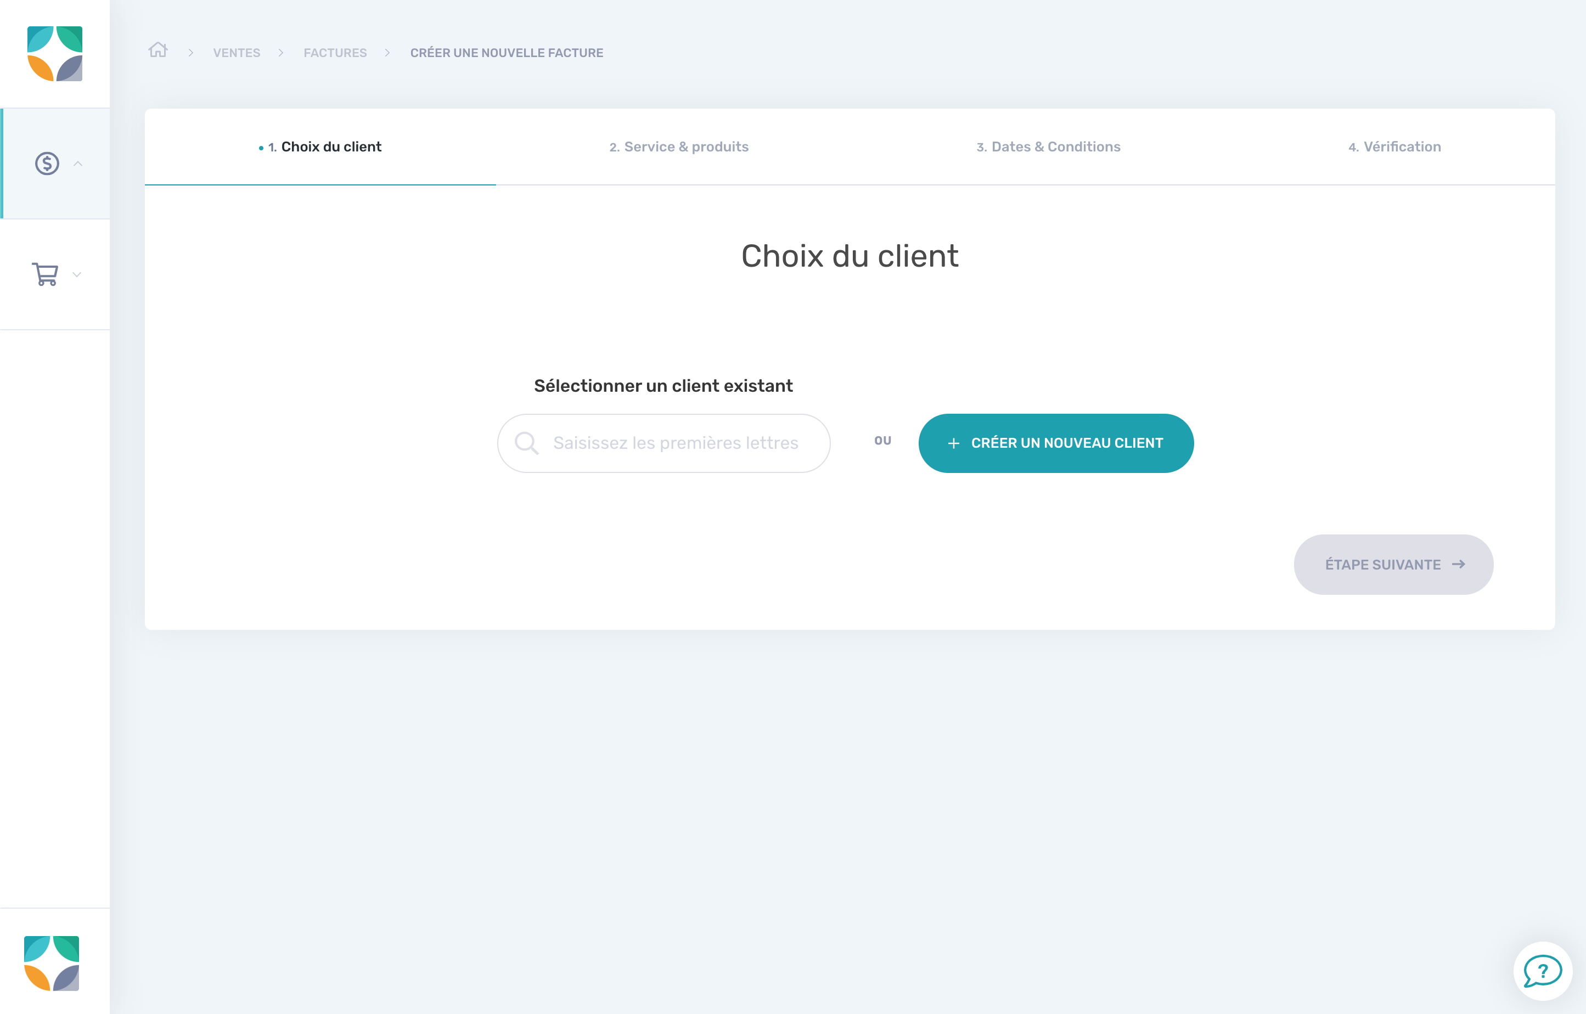
Task: Click ÉTAPE SUIVANTE to proceed
Action: [1393, 564]
